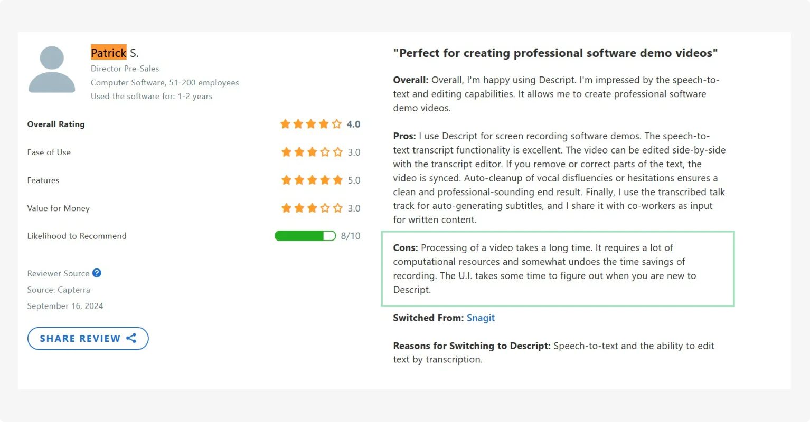The image size is (810, 422).
Task: Select the fourth star in Ease of Use
Action: point(325,152)
